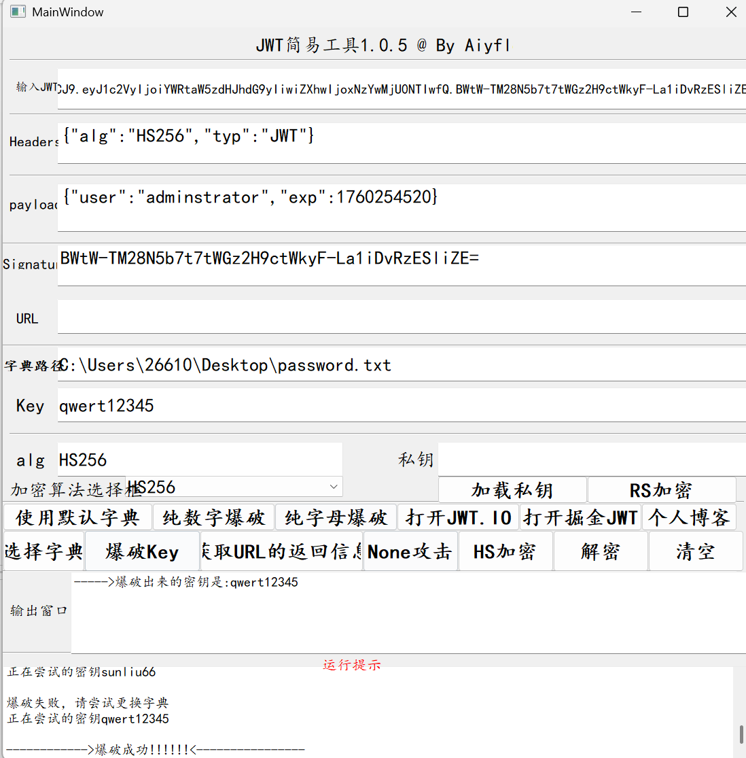Select the payload text box
Viewport: 746px width, 758px height.
point(401,207)
